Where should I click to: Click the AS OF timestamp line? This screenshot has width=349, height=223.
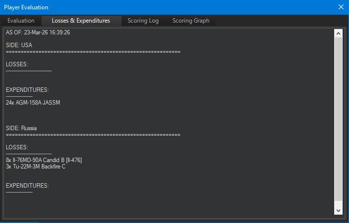[38, 32]
